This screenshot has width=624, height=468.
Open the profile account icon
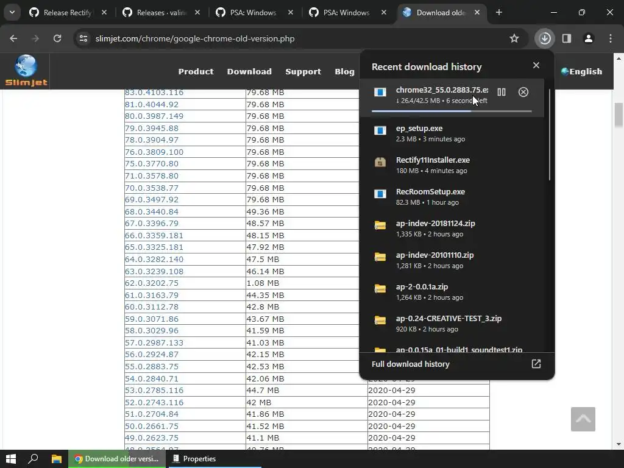[x=588, y=38]
